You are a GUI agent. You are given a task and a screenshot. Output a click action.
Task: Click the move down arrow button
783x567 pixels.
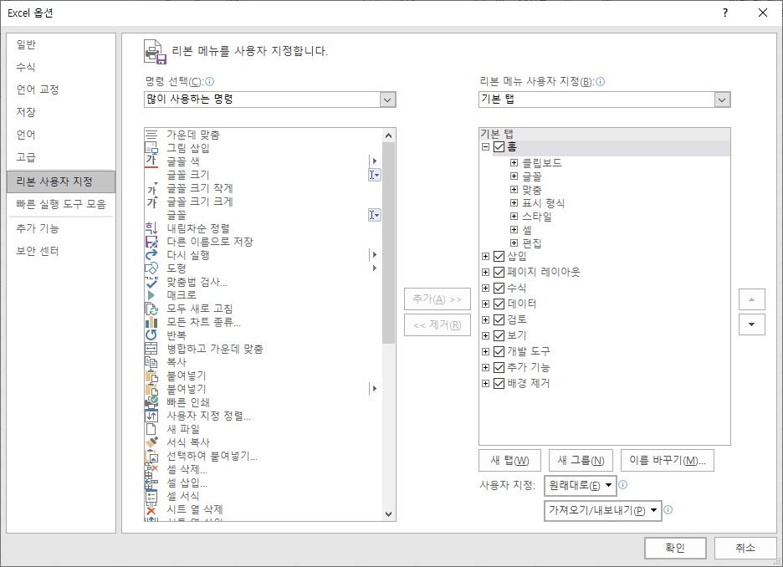(x=751, y=324)
